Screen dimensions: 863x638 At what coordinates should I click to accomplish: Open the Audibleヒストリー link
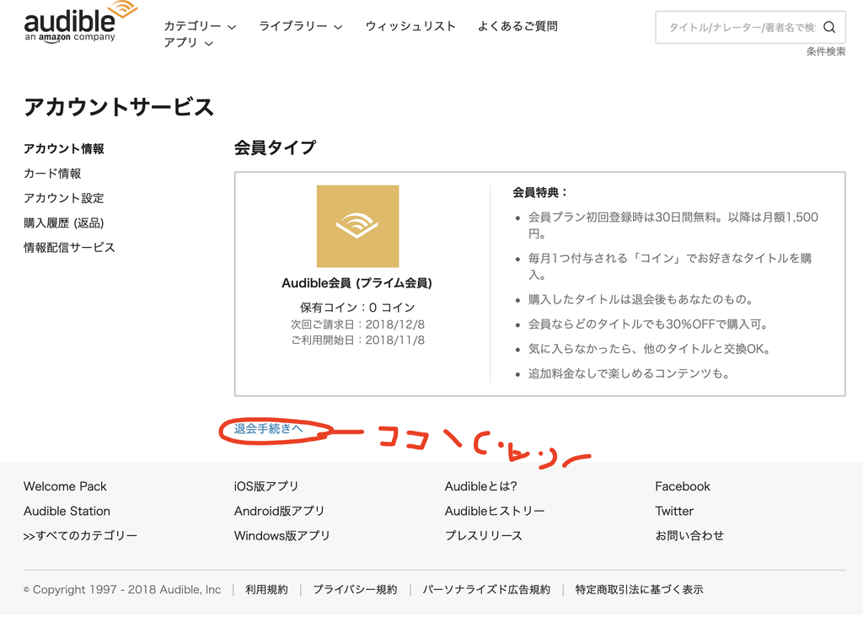(495, 511)
